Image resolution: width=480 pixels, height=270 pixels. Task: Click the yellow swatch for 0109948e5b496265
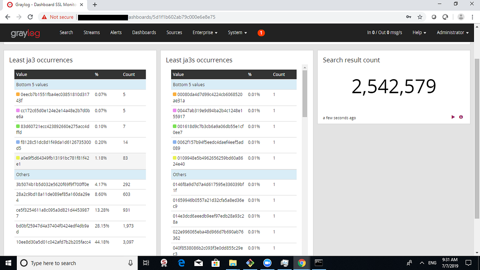[x=174, y=158]
